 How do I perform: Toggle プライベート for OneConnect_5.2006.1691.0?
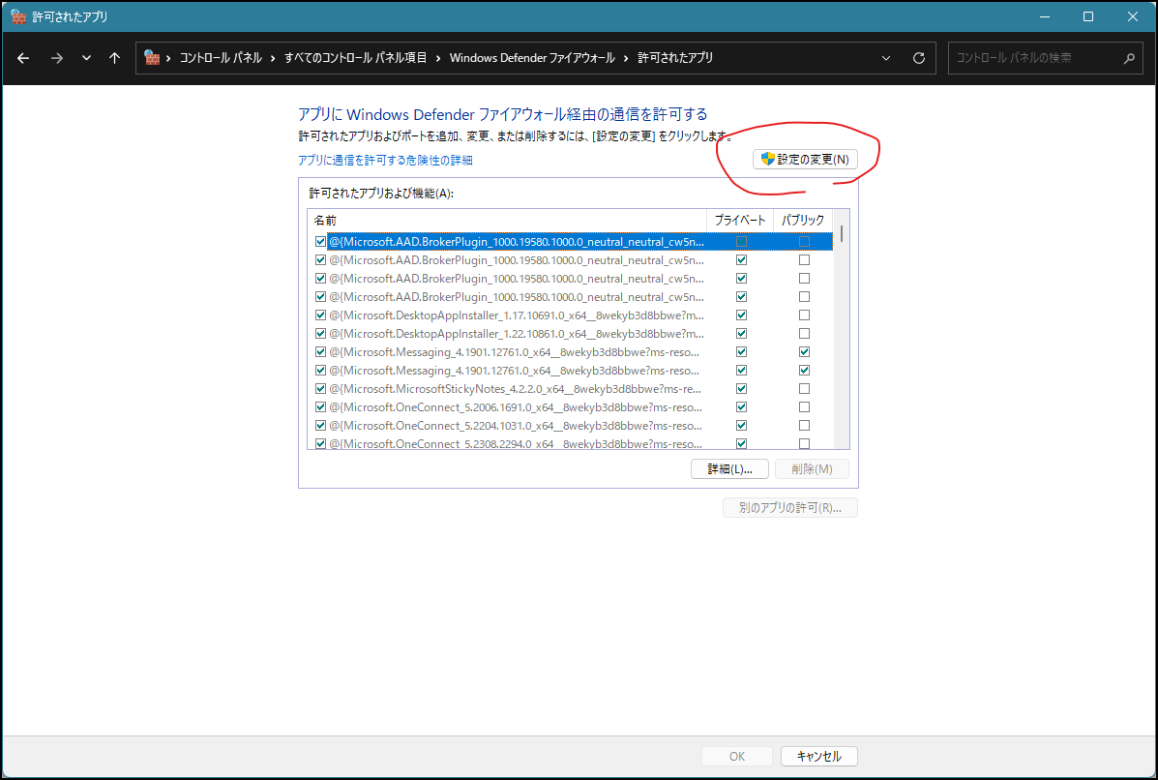pos(741,407)
